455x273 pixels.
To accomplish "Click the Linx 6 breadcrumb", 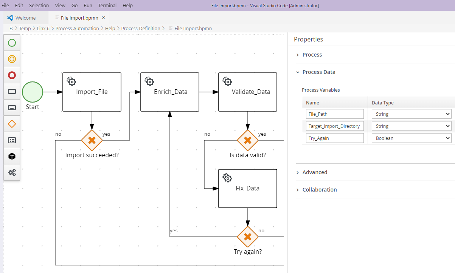I will 43,28.
